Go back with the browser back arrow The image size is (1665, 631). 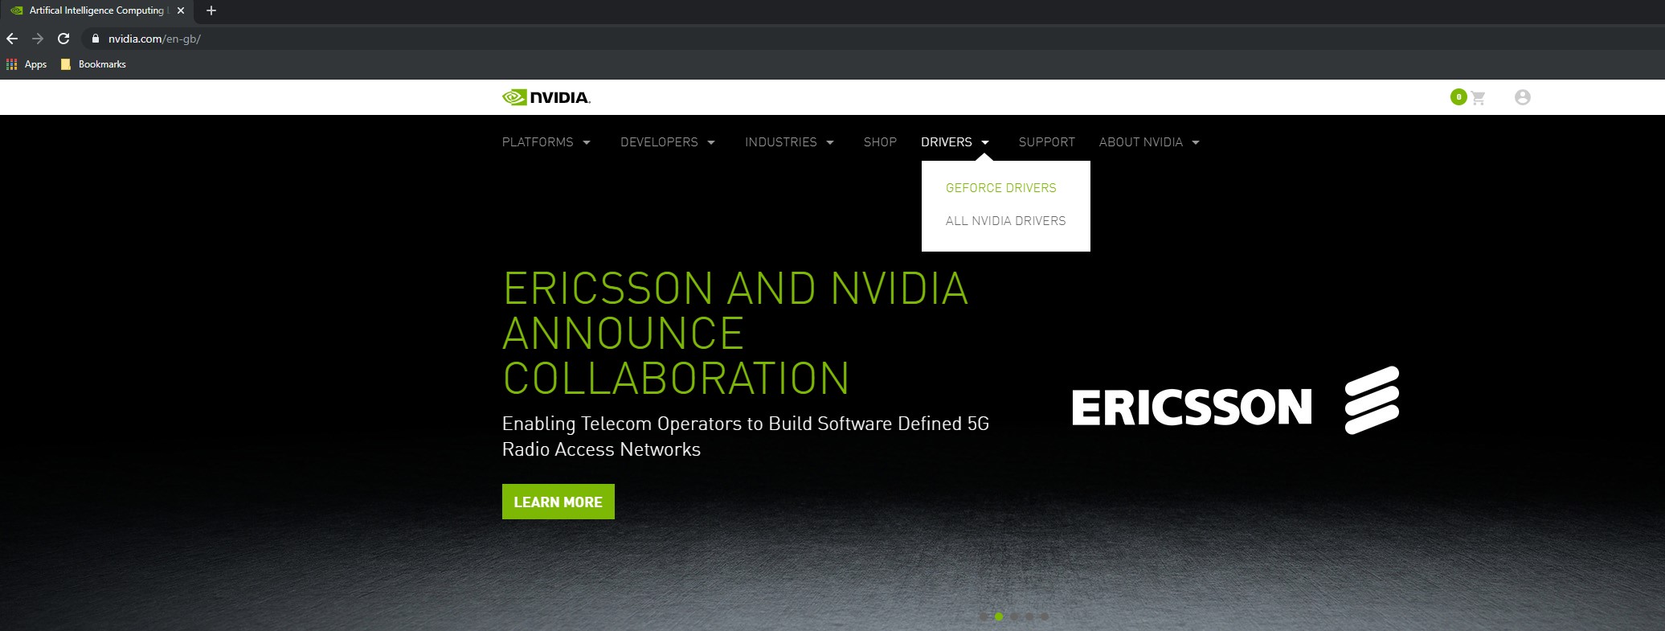click(x=12, y=39)
